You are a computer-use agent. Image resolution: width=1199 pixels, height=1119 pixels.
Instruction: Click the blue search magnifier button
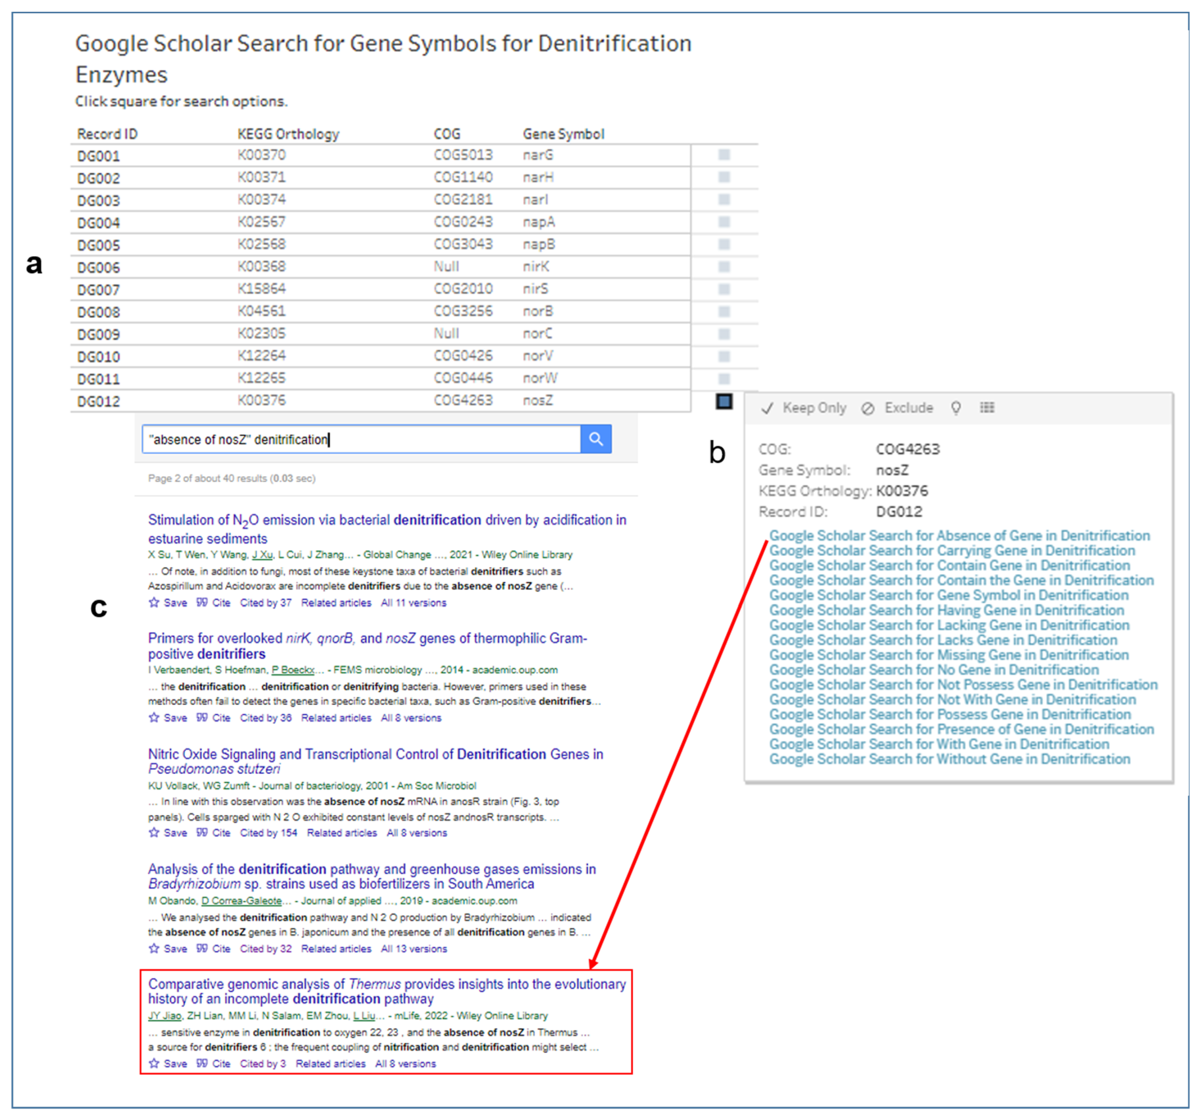pos(595,439)
